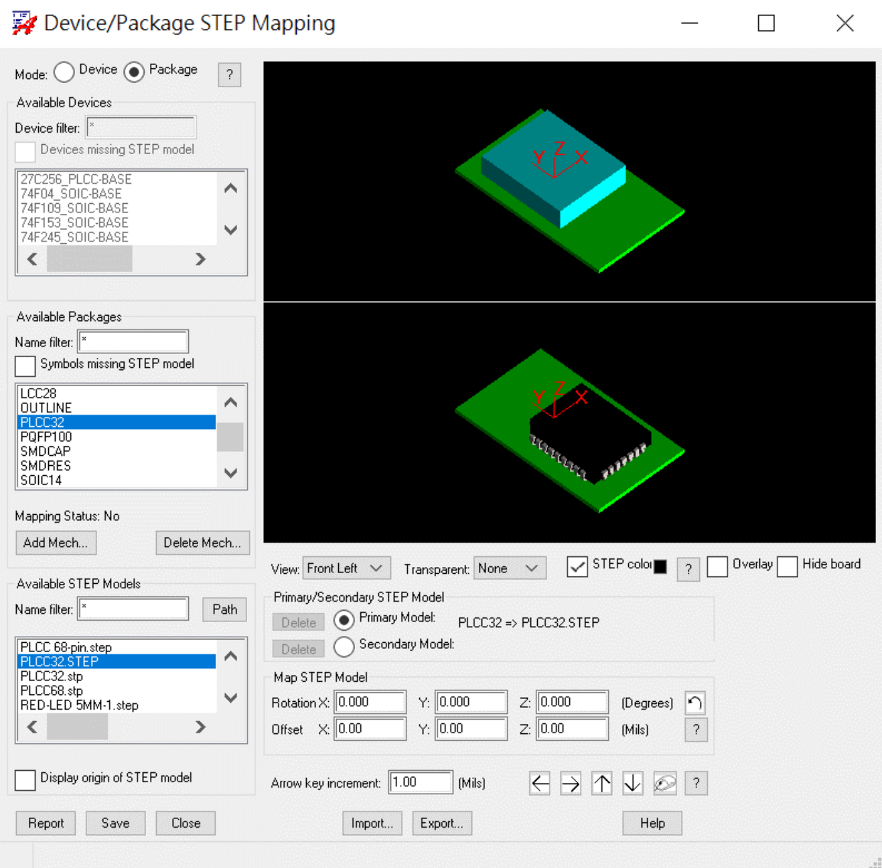
Task: Click the right arrow nudge button
Action: coord(571,783)
